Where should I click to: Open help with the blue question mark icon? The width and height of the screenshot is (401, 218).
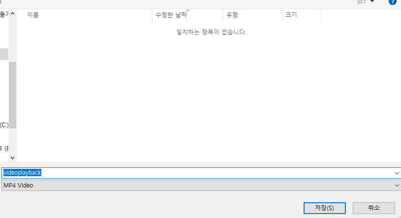pos(393,2)
